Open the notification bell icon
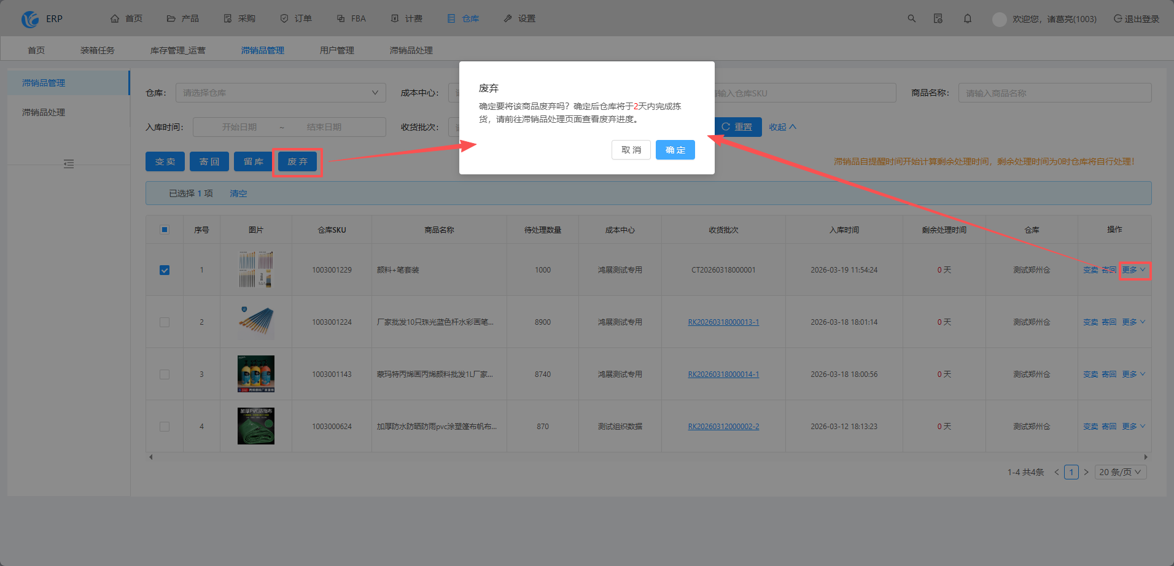Image resolution: width=1174 pixels, height=566 pixels. 968,18
